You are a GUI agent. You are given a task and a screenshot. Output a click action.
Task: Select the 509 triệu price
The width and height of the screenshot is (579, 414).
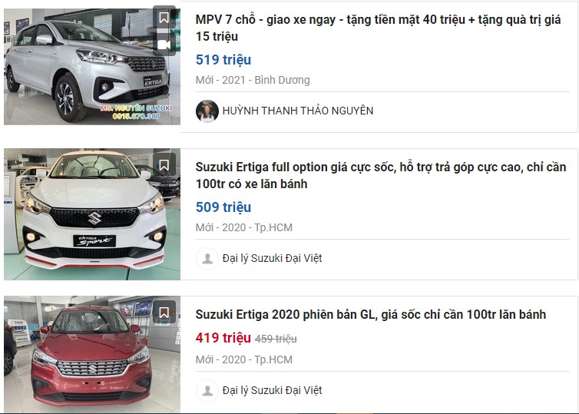pyautogui.click(x=223, y=207)
